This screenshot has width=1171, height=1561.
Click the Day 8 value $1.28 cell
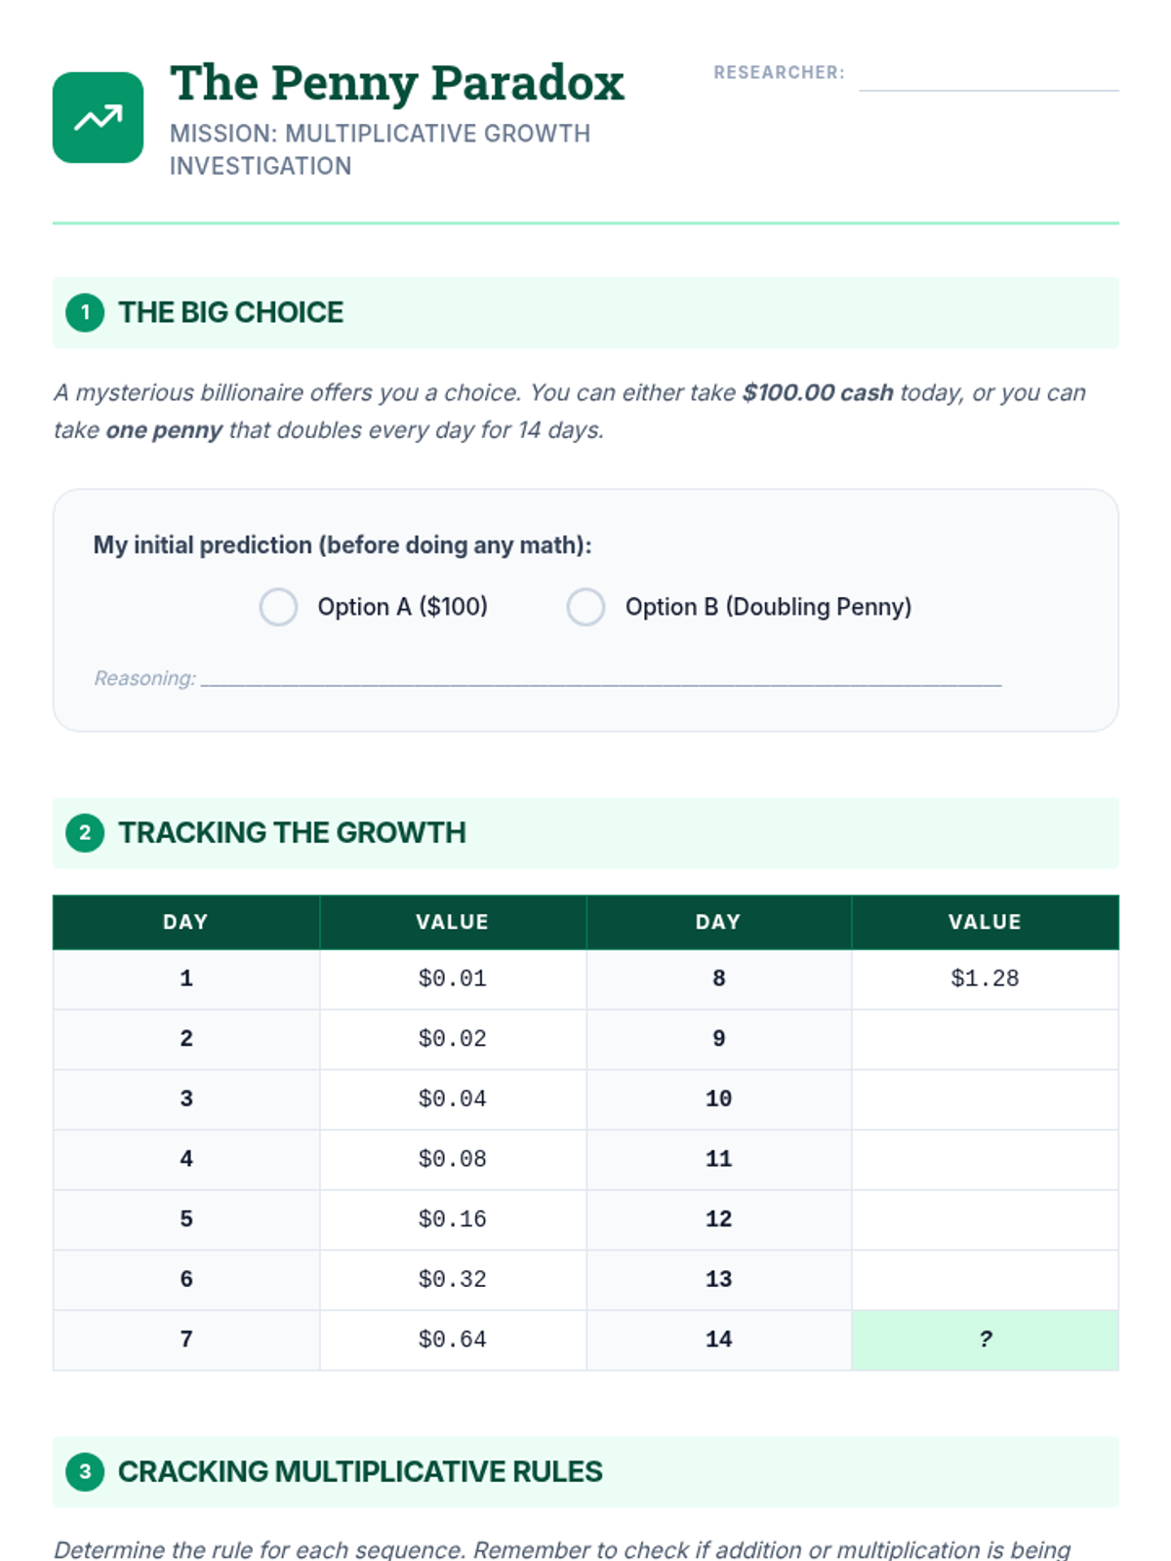point(985,979)
